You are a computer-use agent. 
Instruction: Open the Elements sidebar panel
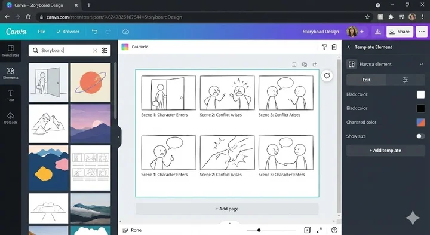click(10, 74)
